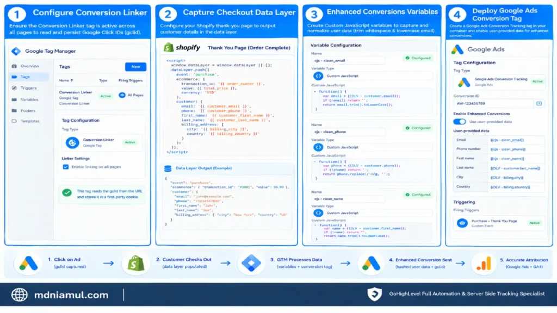Image resolution: width=557 pixels, height=313 pixels.
Task: Click the Shopify logo on the Thank You Page header
Action: (182, 47)
